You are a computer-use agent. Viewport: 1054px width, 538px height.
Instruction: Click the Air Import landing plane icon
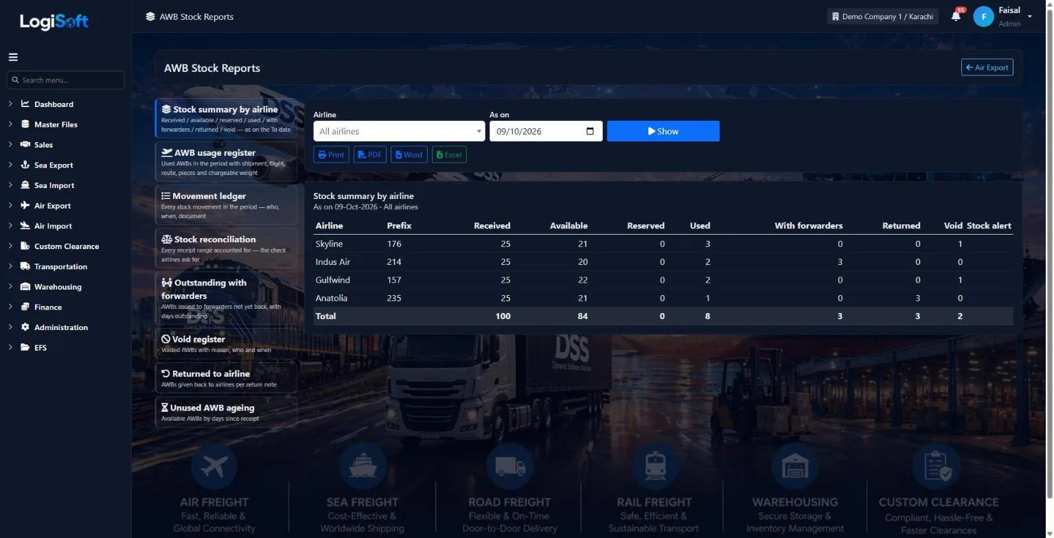[25, 226]
